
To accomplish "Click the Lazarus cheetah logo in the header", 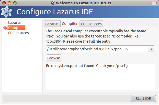I will (x=6, y=12).
